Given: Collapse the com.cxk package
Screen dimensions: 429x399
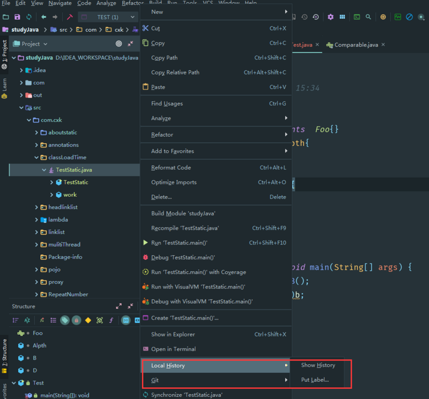Looking at the screenshot, I should pos(29,120).
